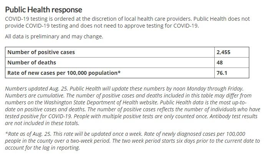Click the 2,455 positive cases value
265x155 pixels.
click(225, 52)
